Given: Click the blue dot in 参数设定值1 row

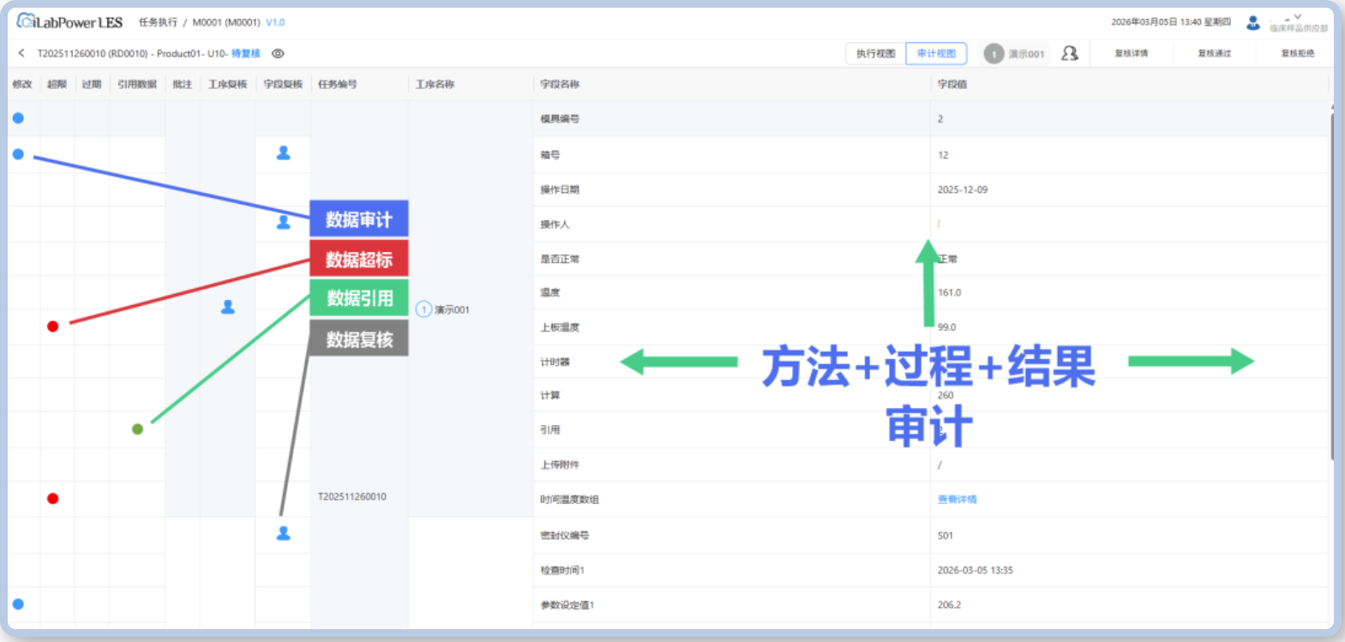Looking at the screenshot, I should [x=18, y=604].
